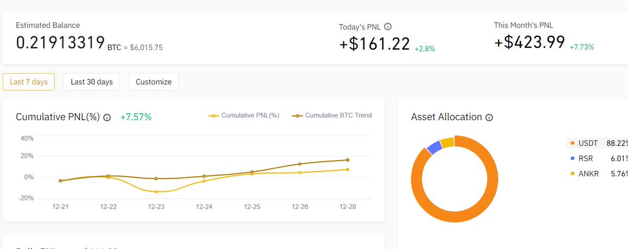Click the blue RSR donut segment

434,147
